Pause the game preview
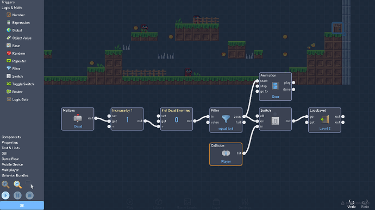The width and height of the screenshot is (375, 210). (x=17, y=195)
